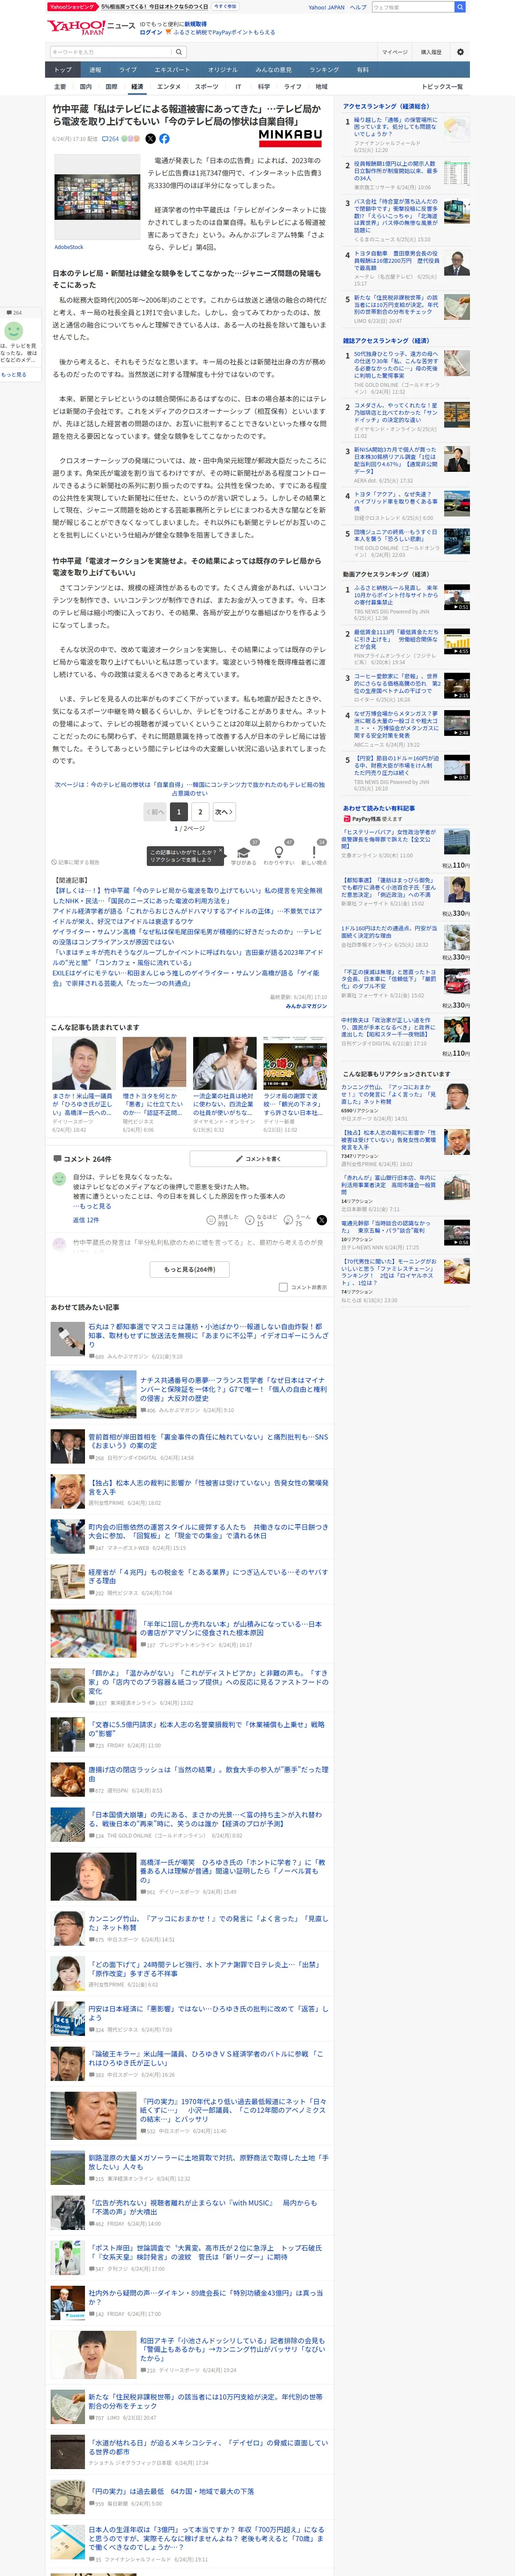
Task: Open the 経済 category sub-tab
Action: (137, 87)
